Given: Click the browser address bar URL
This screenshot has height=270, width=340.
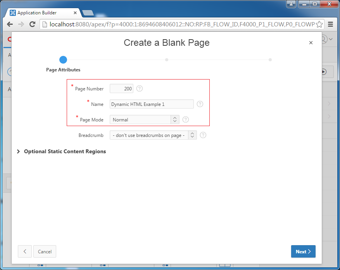Looking at the screenshot, I should (182, 24).
